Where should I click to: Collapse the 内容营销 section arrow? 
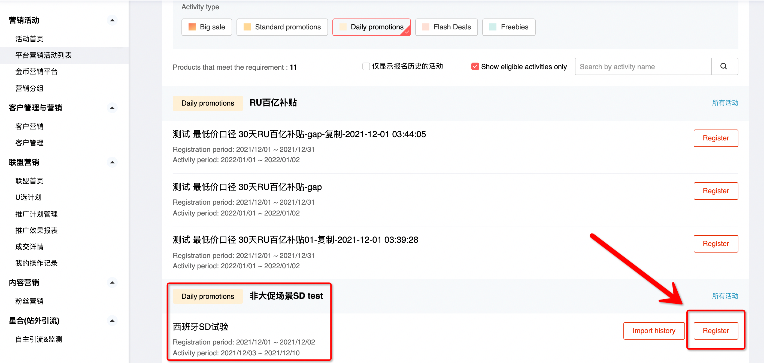coord(112,282)
